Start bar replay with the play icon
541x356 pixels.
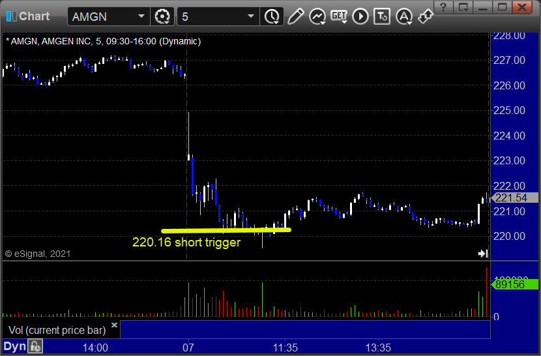coord(360,16)
